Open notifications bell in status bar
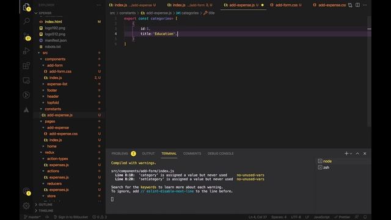 tap(365, 217)
